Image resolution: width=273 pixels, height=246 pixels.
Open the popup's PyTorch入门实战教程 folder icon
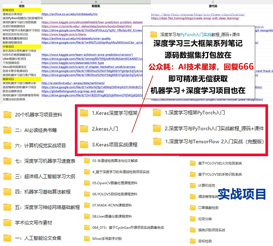coord(154,35)
